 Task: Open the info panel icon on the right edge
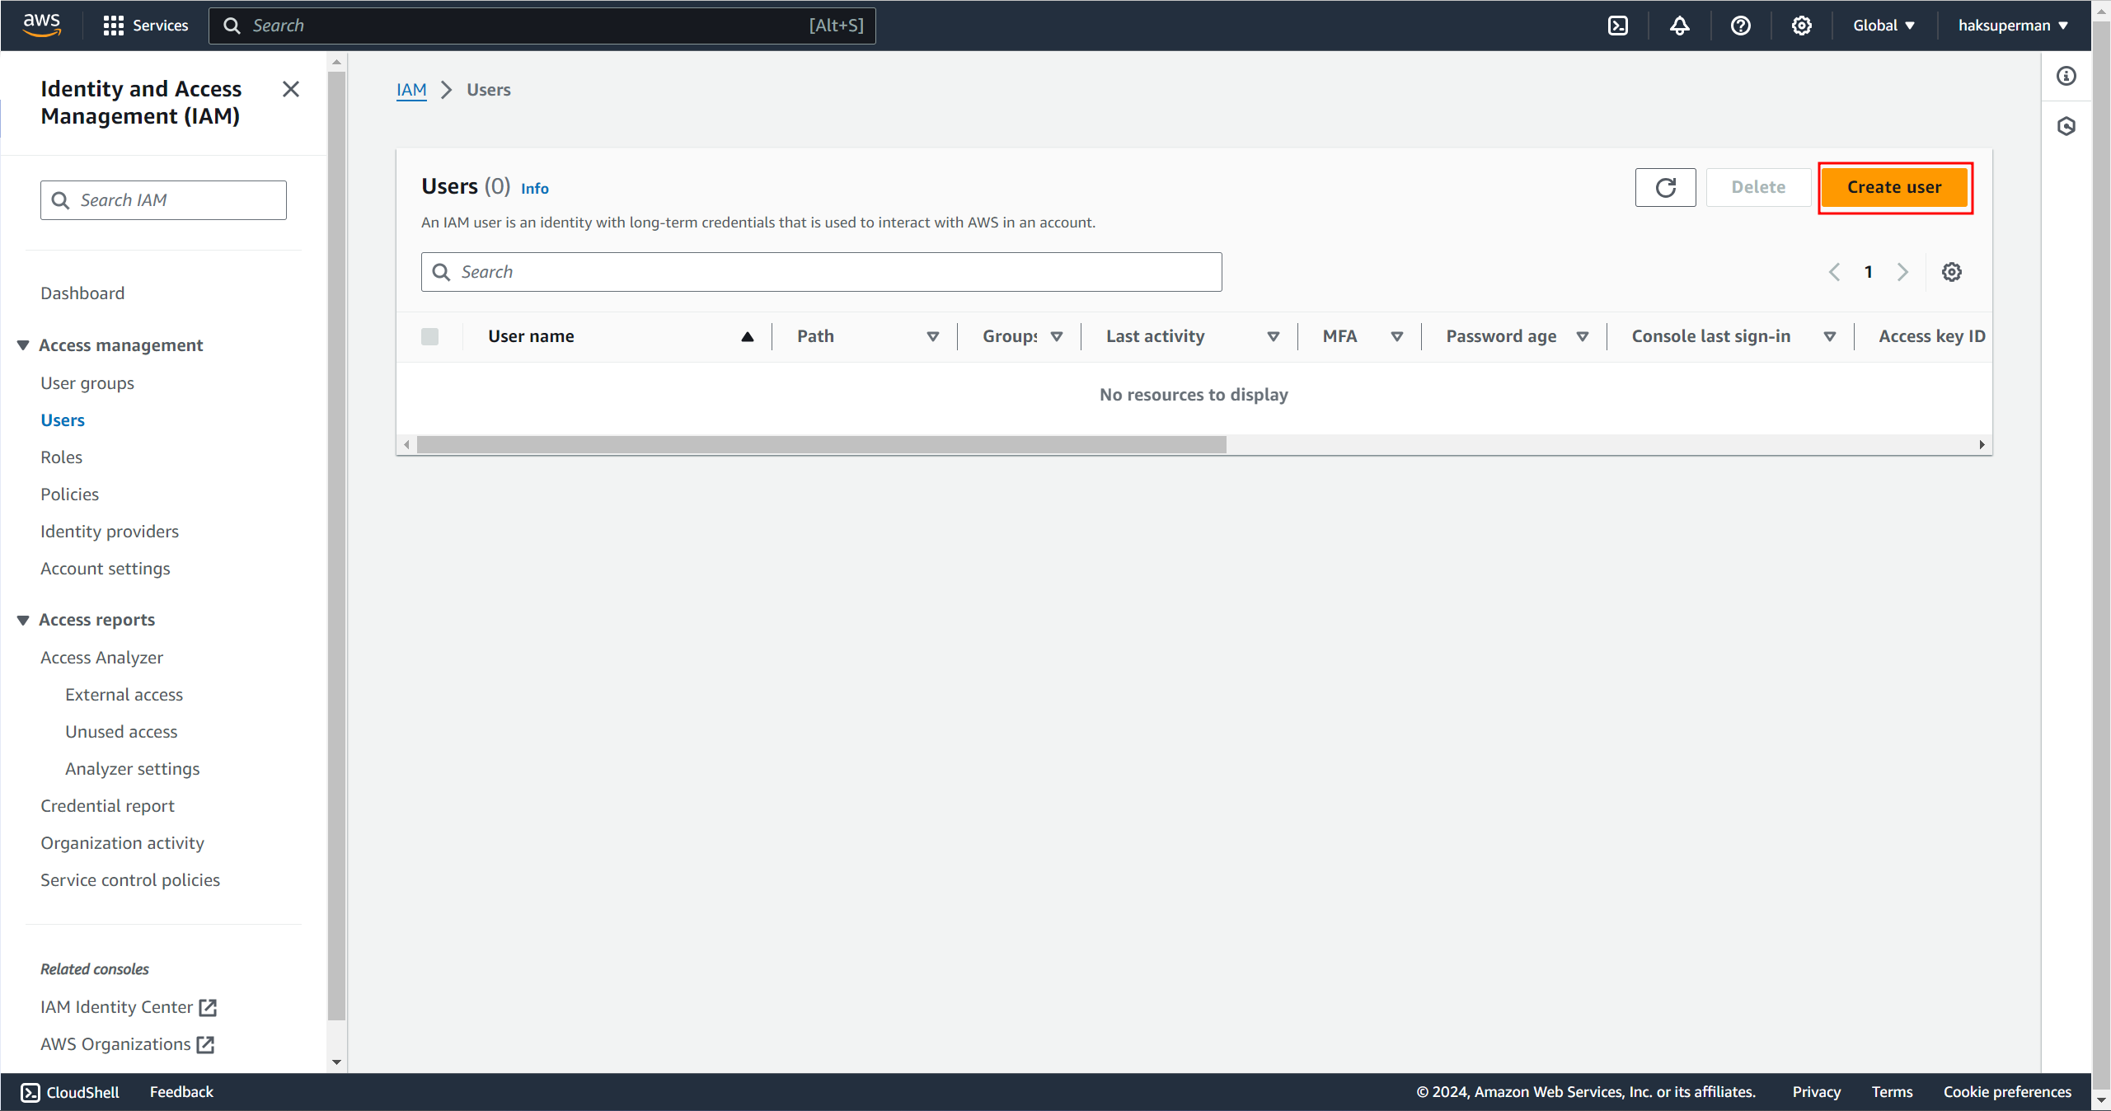[x=2066, y=76]
